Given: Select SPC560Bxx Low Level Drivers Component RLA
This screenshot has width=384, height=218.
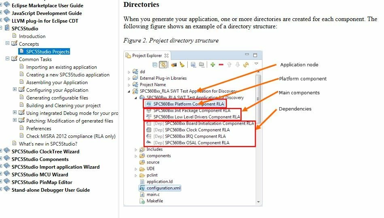Looking at the screenshot, I should [197, 117].
